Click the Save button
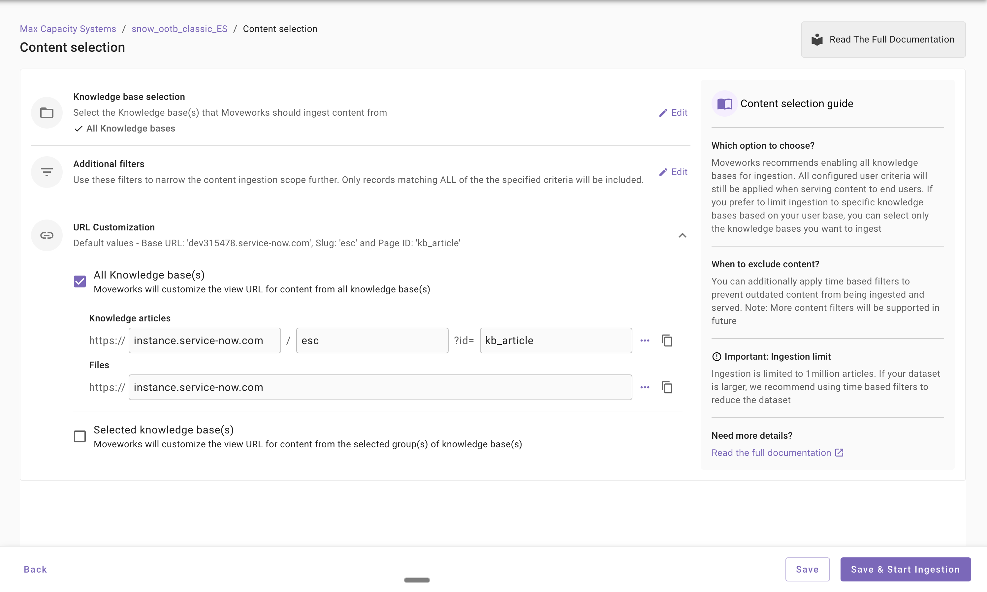 click(x=808, y=570)
